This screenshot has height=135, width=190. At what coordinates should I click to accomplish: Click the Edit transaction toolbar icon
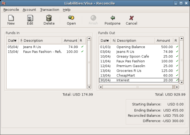[x=30, y=18]
